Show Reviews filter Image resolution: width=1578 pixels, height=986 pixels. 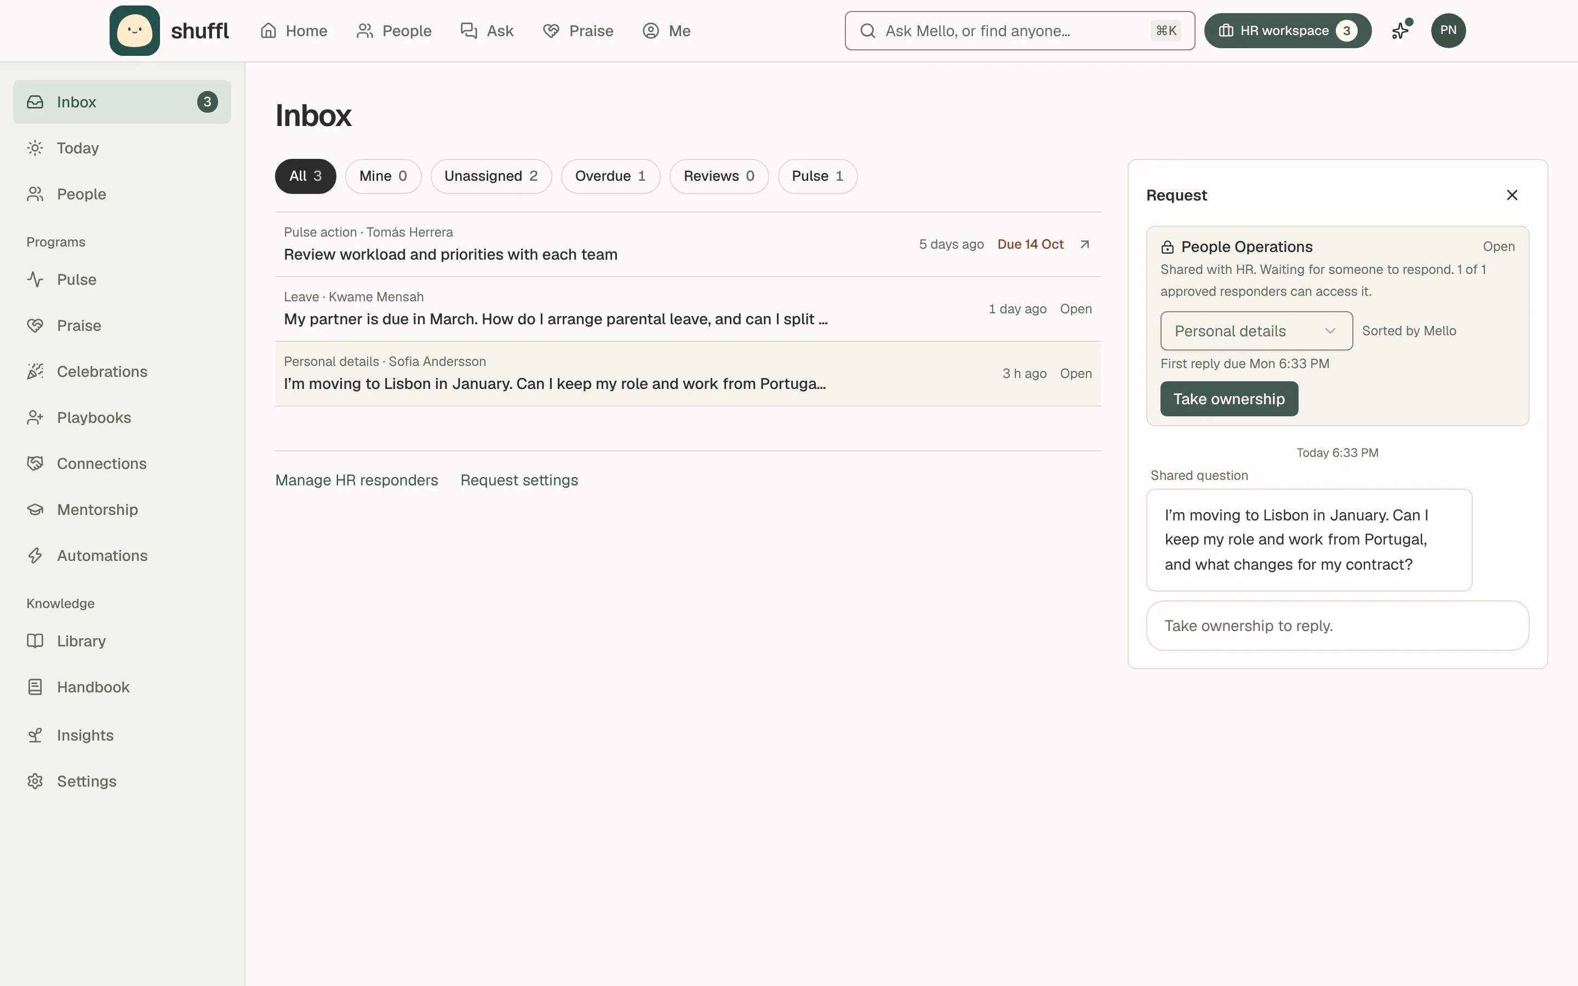coord(718,176)
